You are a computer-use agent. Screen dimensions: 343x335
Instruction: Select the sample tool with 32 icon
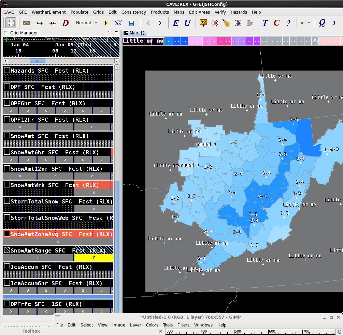[x=203, y=23]
